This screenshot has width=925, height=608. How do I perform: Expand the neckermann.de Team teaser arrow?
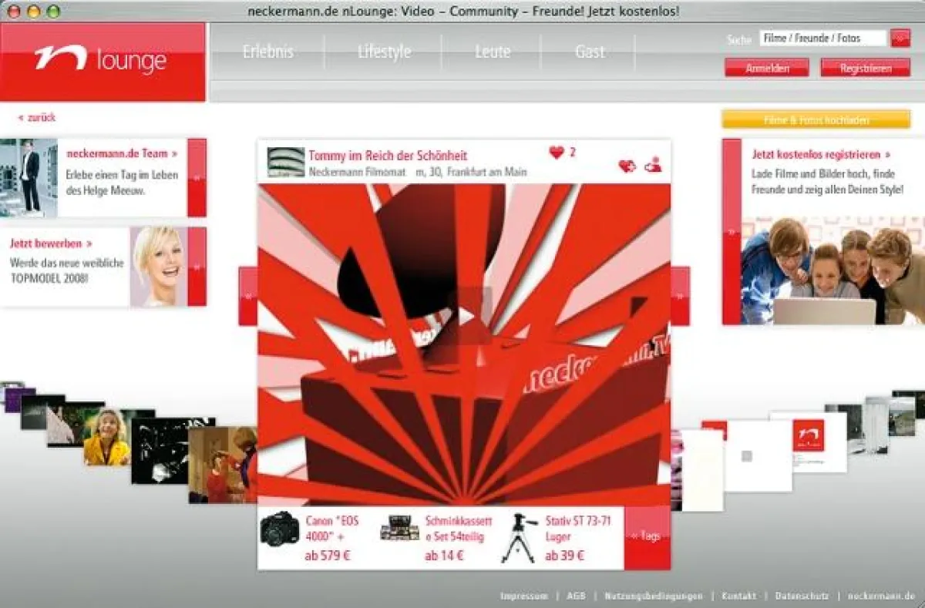click(x=197, y=177)
